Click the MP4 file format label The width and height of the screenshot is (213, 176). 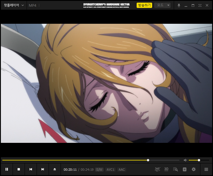click(x=32, y=6)
